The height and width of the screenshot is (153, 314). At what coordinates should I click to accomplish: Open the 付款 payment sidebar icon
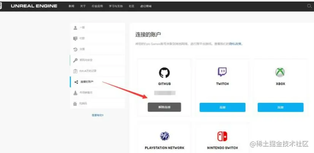(75, 38)
